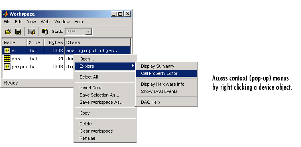Select Show DAQ Events submenu item
This screenshot has width=301, height=147.
(x=167, y=91)
